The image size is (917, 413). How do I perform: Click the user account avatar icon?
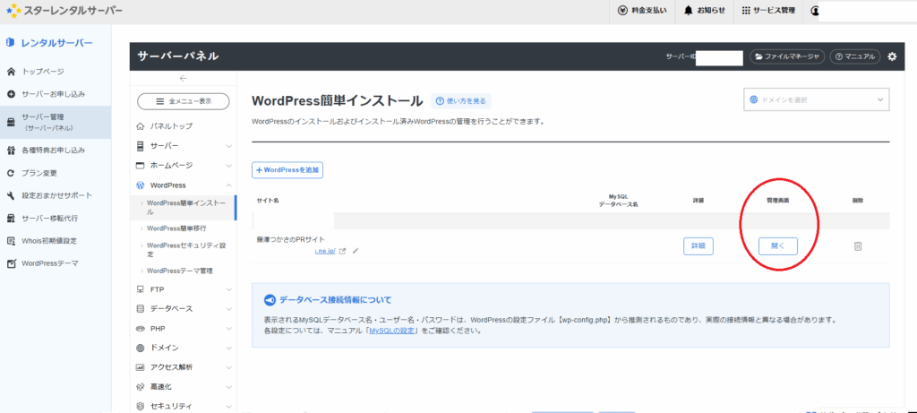(815, 11)
